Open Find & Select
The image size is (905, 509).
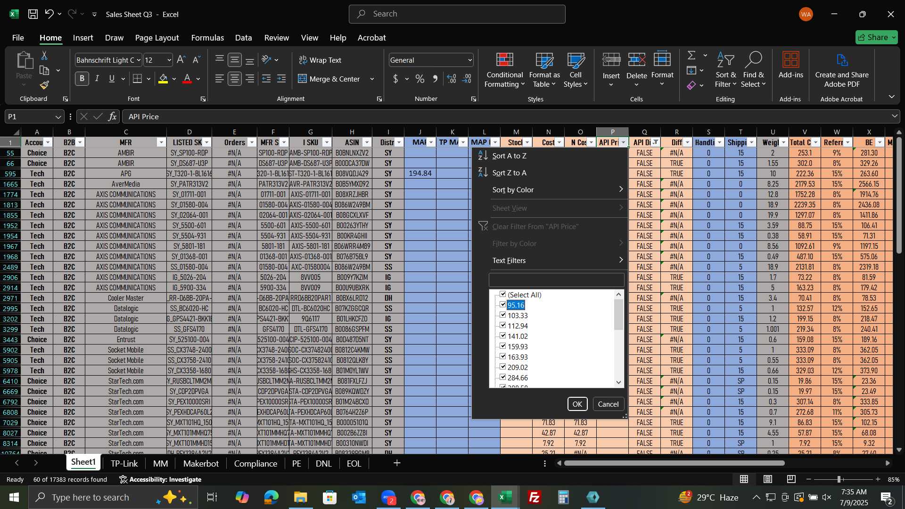tap(753, 70)
